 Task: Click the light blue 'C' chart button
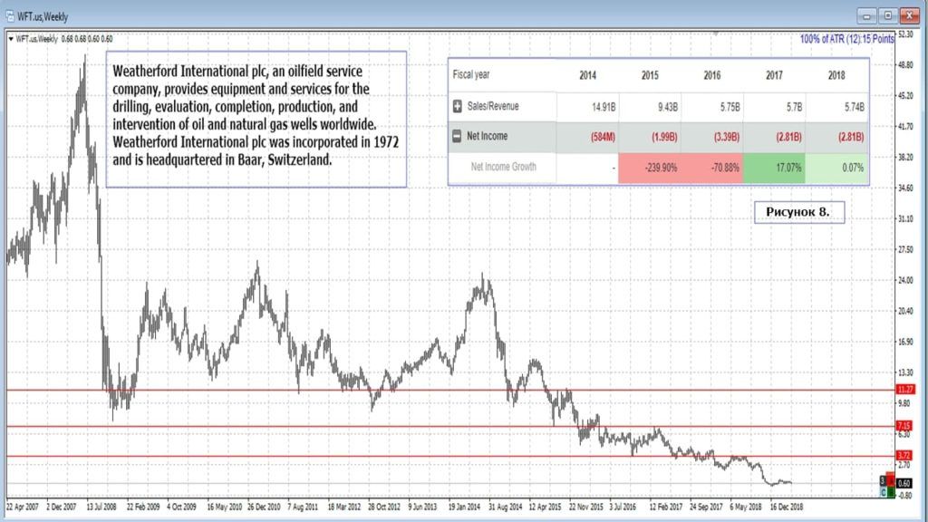tap(884, 492)
